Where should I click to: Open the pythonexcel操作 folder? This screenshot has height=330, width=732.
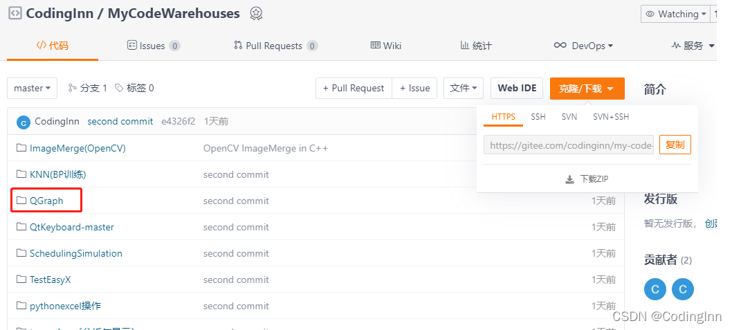coord(65,306)
